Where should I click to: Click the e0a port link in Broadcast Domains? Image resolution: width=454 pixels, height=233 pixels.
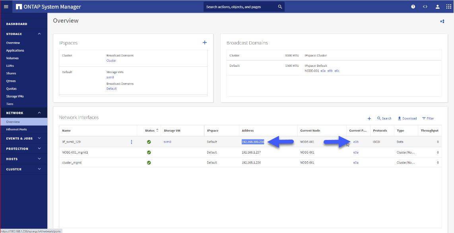(323, 71)
